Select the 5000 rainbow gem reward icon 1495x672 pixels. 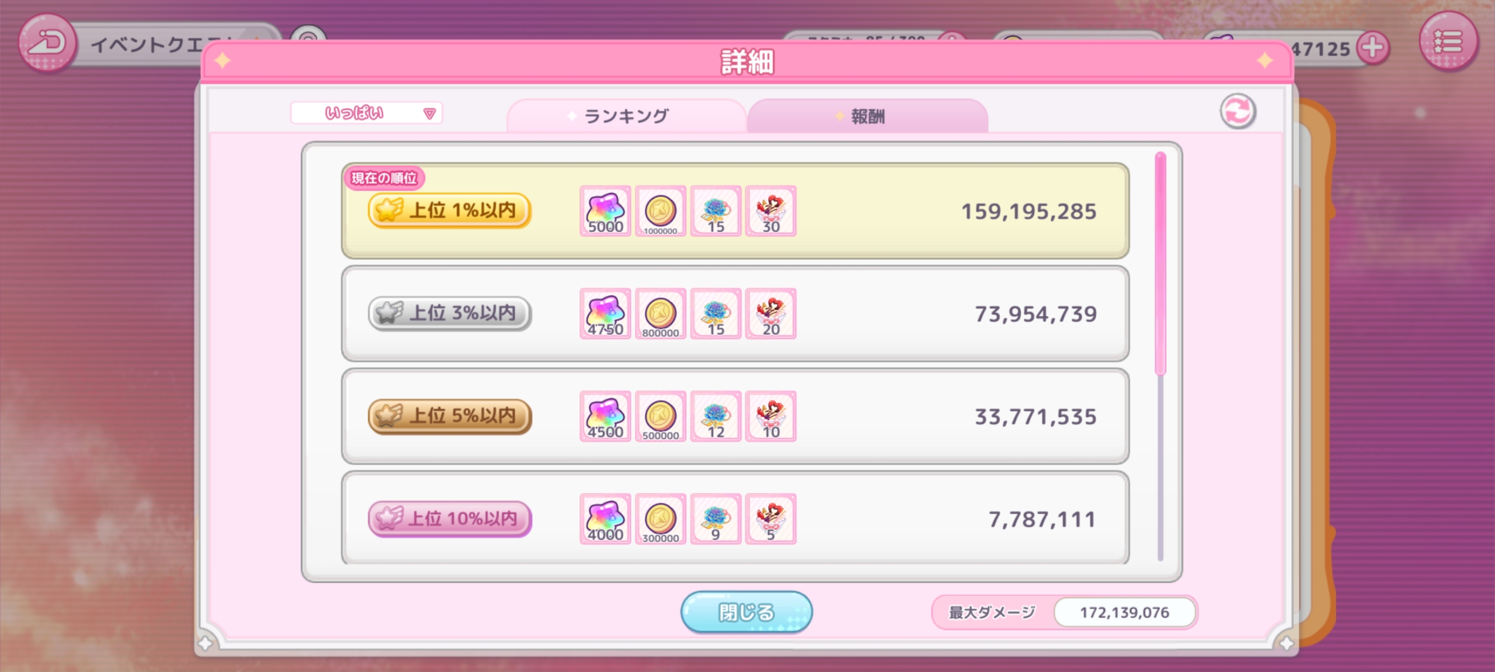pyautogui.click(x=605, y=211)
